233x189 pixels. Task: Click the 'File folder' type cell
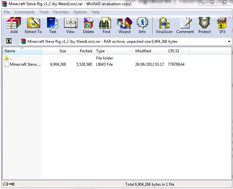105,58
